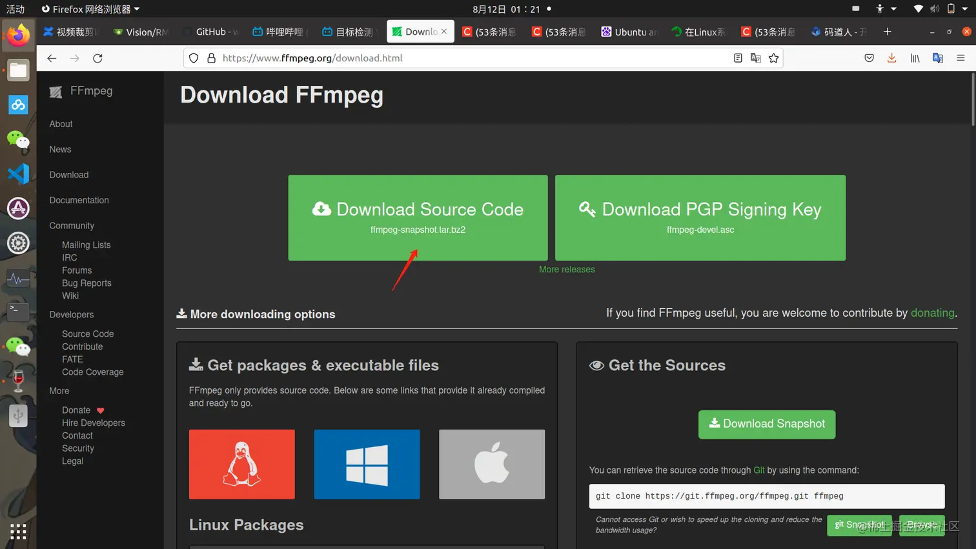Screen dimensions: 976x549
Task: Open the Git link in Sources
Action: tap(759, 470)
